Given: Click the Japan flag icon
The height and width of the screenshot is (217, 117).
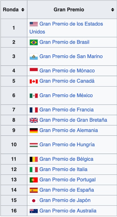Looking at the screenshot, I should 34,200.
